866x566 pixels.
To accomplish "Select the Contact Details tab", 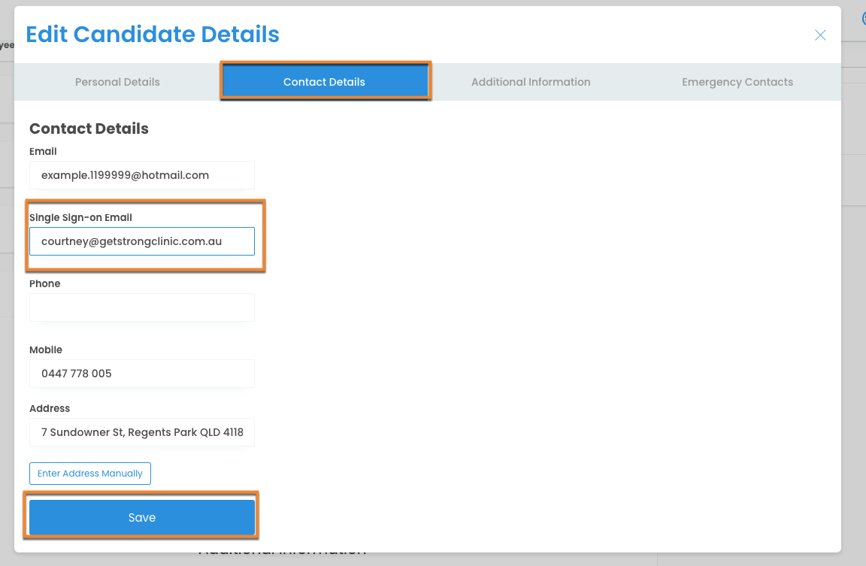I will tap(324, 82).
